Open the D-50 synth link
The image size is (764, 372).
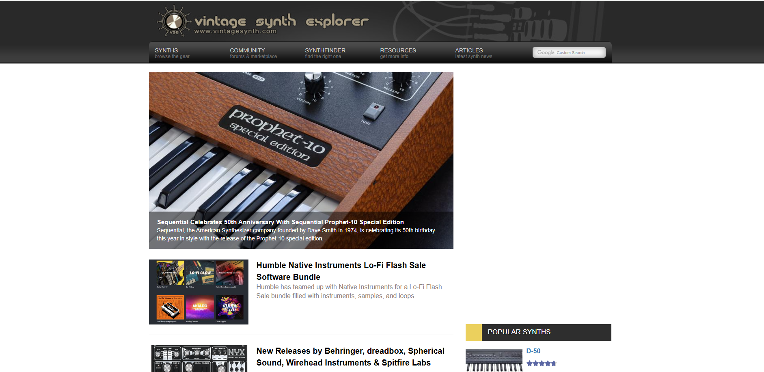coord(533,351)
